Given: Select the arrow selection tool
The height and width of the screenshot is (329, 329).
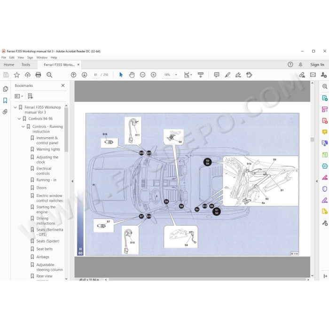Looking at the screenshot, I should 121,75.
